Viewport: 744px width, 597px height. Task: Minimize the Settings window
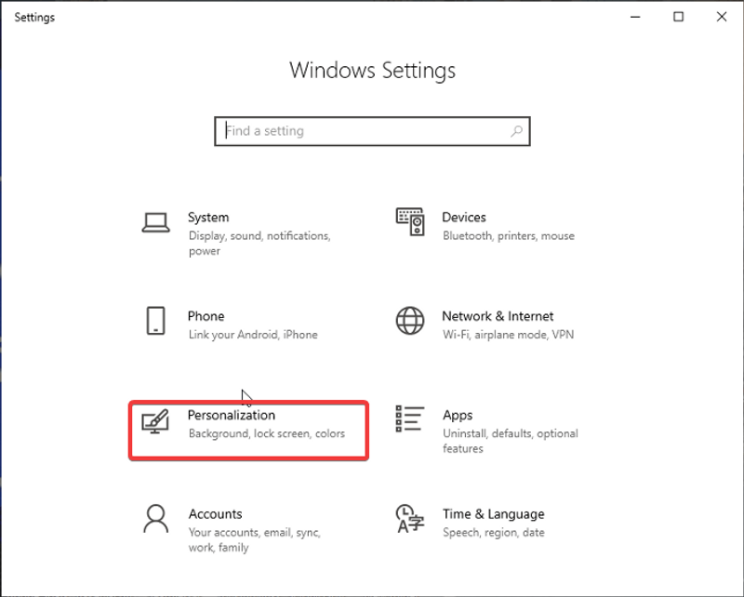635,17
